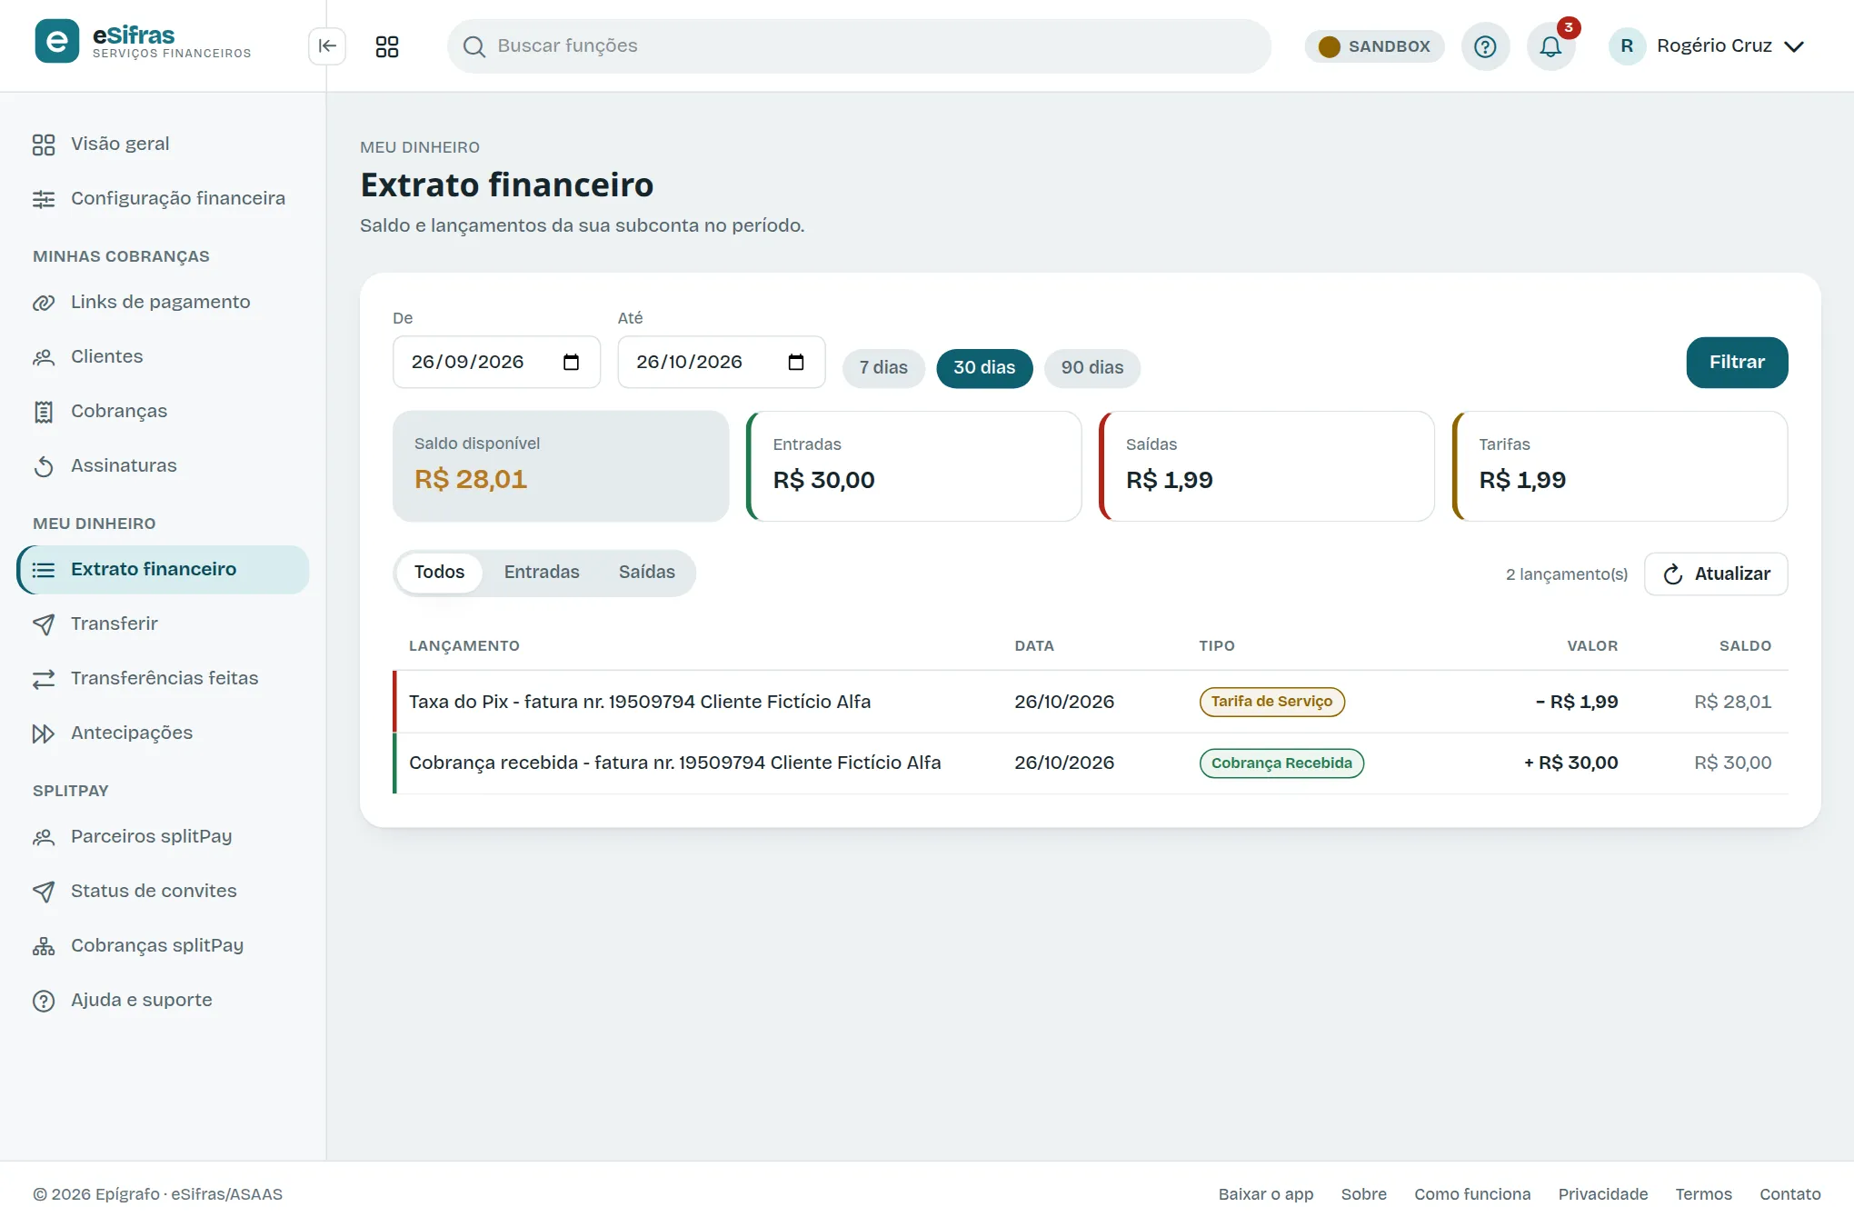Click the Taxa do Pix entry row text
1854x1227 pixels.
pos(640,703)
